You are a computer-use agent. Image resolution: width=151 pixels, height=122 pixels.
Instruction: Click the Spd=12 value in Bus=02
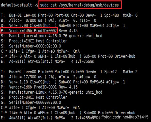pos(110,72)
